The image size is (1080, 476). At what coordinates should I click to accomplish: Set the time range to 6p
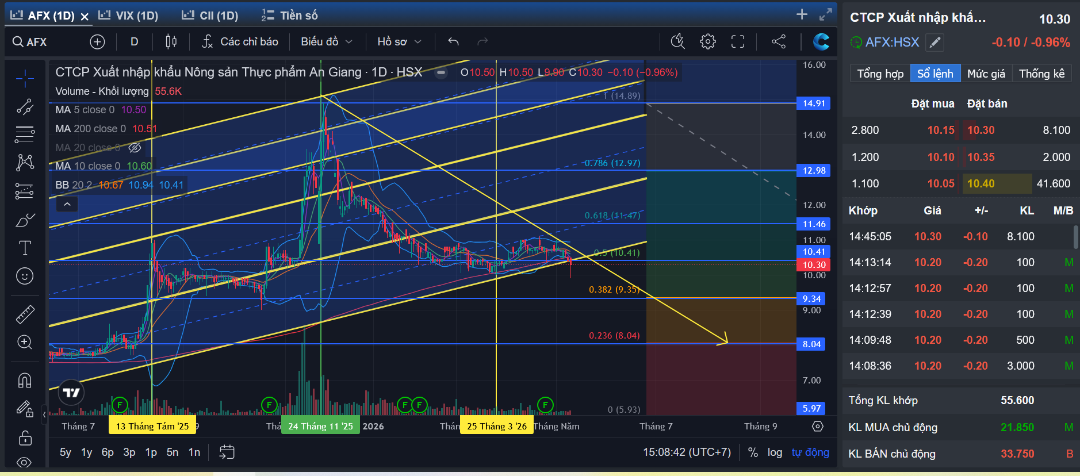[x=108, y=452]
